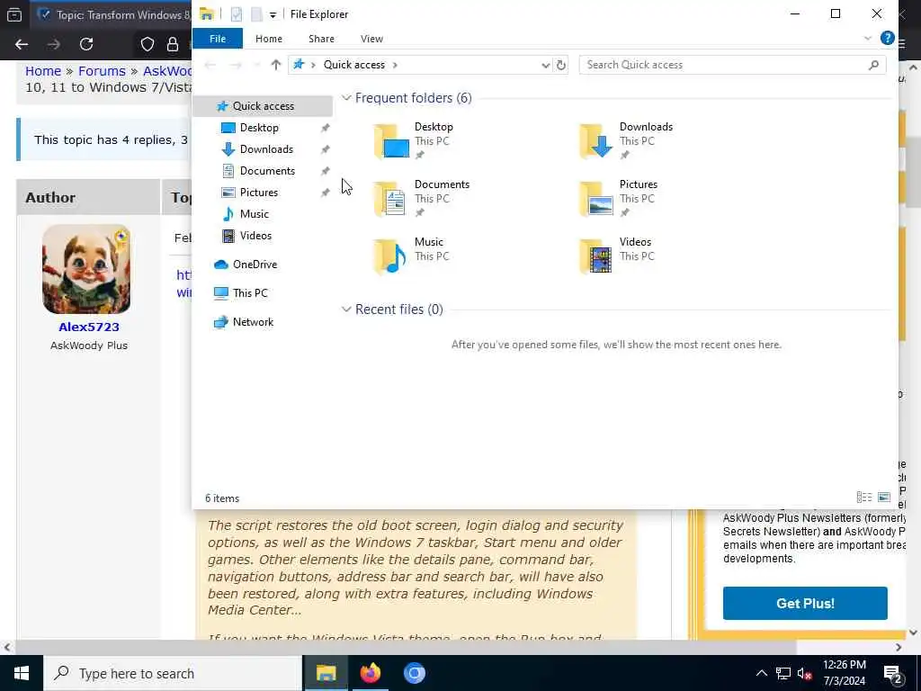Select the Videos folder icon in Frequent folders
Screen dimensions: 921x691
tap(596, 256)
